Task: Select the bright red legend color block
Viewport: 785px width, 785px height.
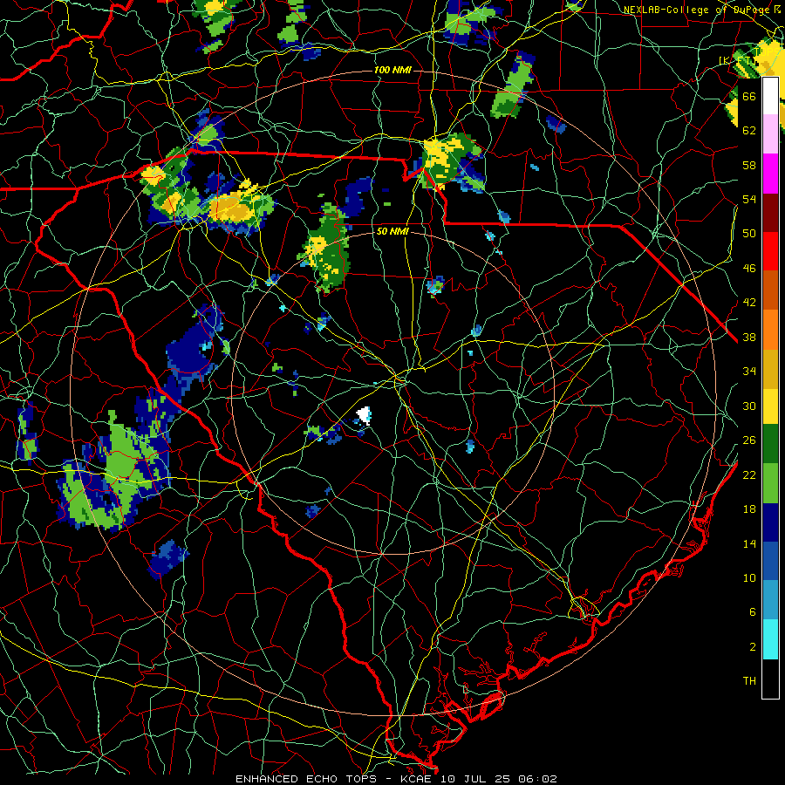Action: point(770,251)
